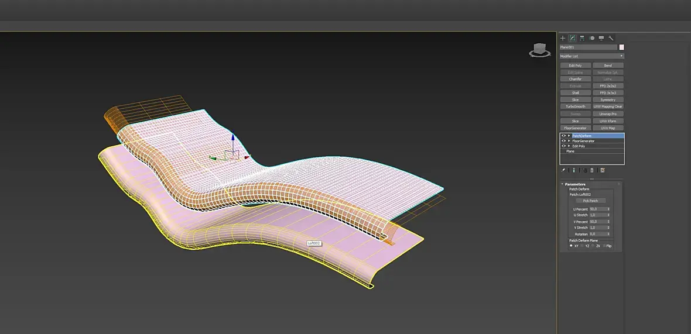Image resolution: width=691 pixels, height=334 pixels.
Task: Open the Motion command panel tab
Action: (592, 38)
